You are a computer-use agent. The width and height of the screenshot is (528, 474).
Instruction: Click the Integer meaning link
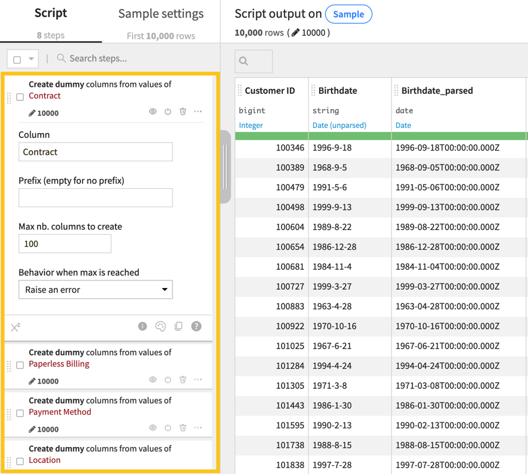[251, 125]
